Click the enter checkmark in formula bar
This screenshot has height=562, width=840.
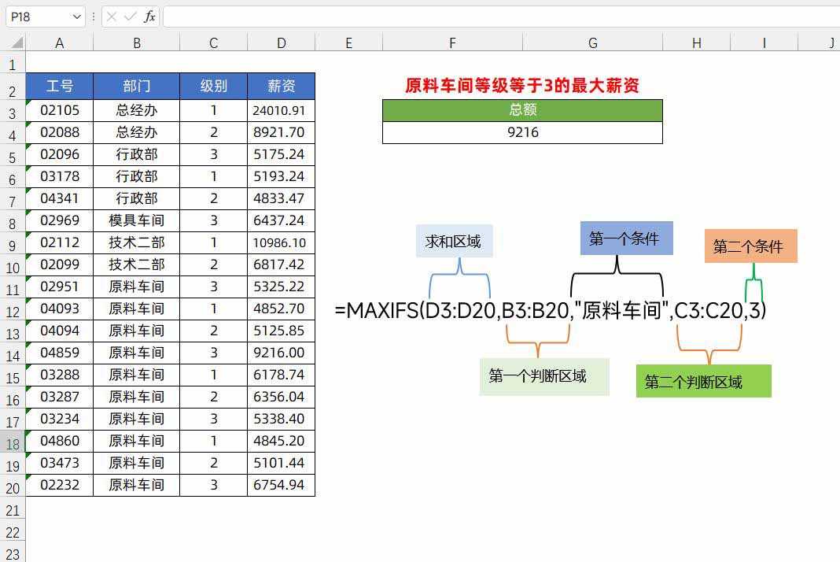point(131,17)
